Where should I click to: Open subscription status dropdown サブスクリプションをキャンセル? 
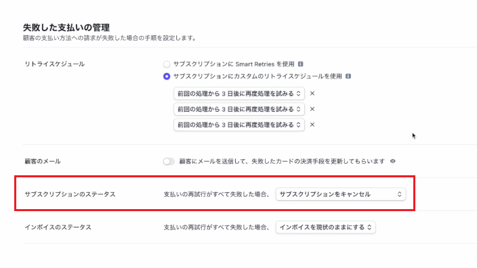341,194
